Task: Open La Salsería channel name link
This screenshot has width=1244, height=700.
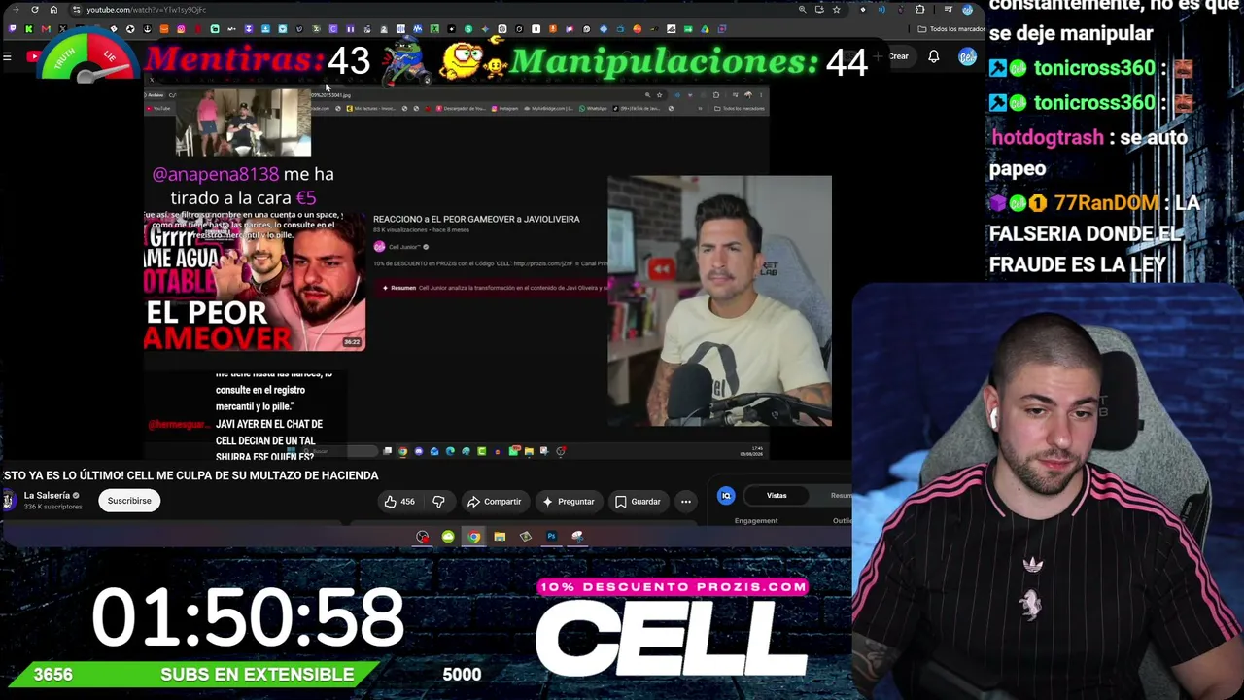Action: [47, 496]
